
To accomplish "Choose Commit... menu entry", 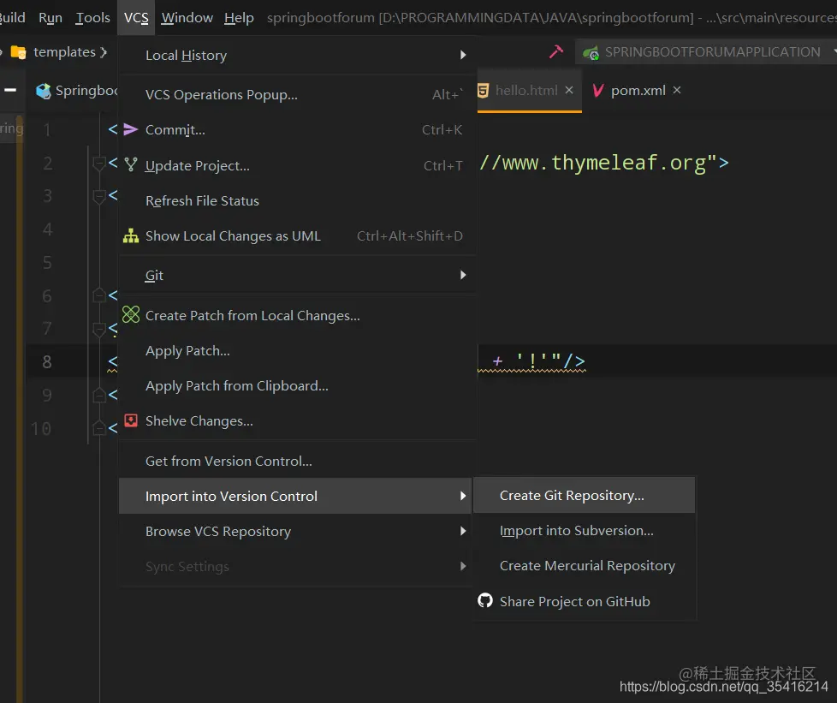I will pyautogui.click(x=295, y=130).
